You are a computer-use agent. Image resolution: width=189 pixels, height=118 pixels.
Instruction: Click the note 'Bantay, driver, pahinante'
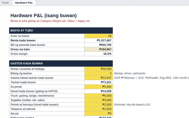[x=130, y=73]
